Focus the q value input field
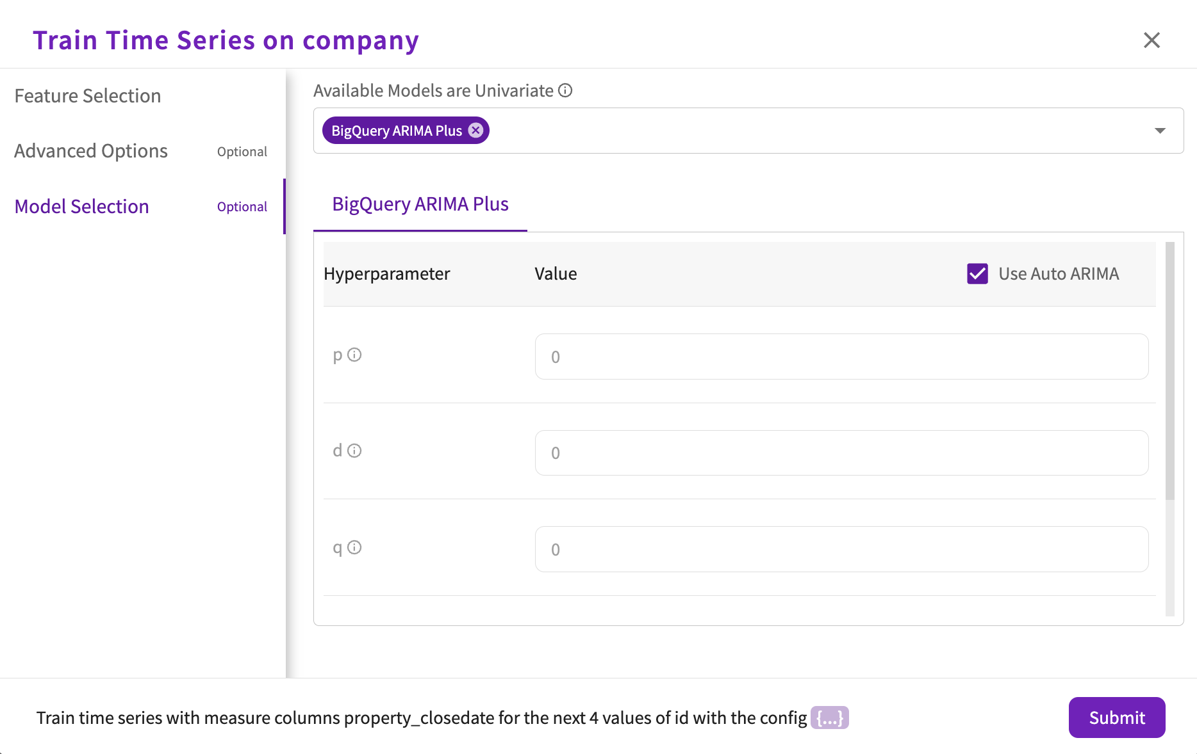Image resolution: width=1197 pixels, height=754 pixels. pos(841,549)
